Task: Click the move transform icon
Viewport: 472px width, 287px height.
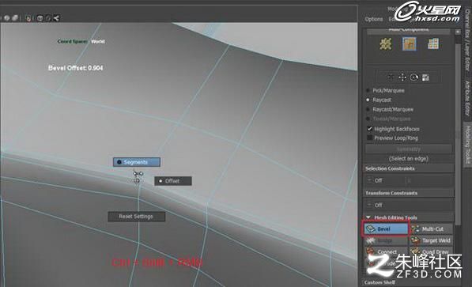Action: (x=402, y=77)
